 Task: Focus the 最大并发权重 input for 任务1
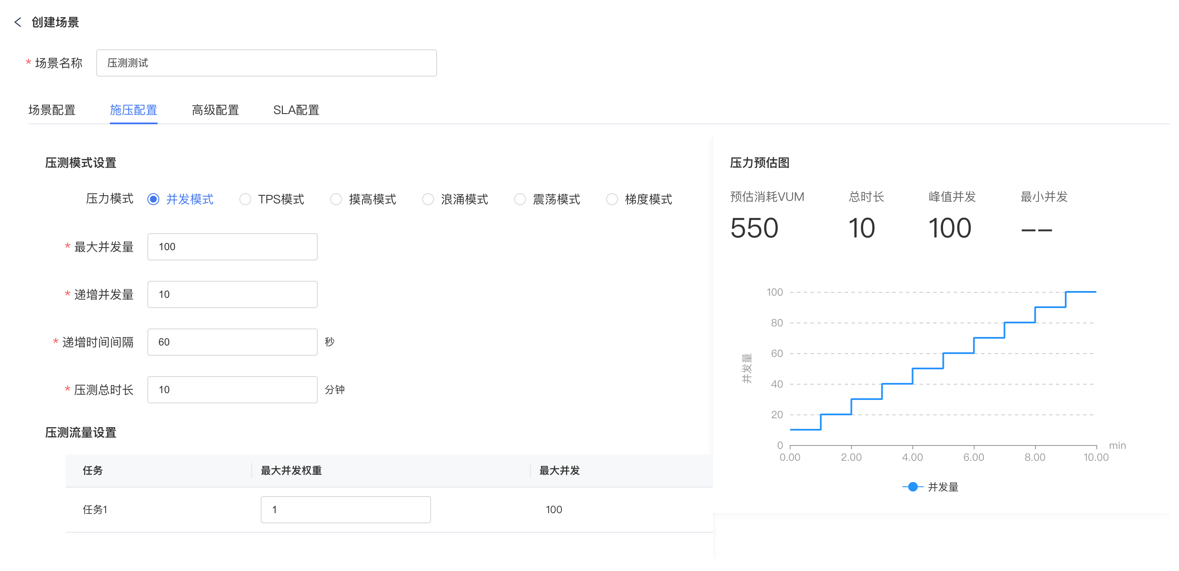click(345, 510)
